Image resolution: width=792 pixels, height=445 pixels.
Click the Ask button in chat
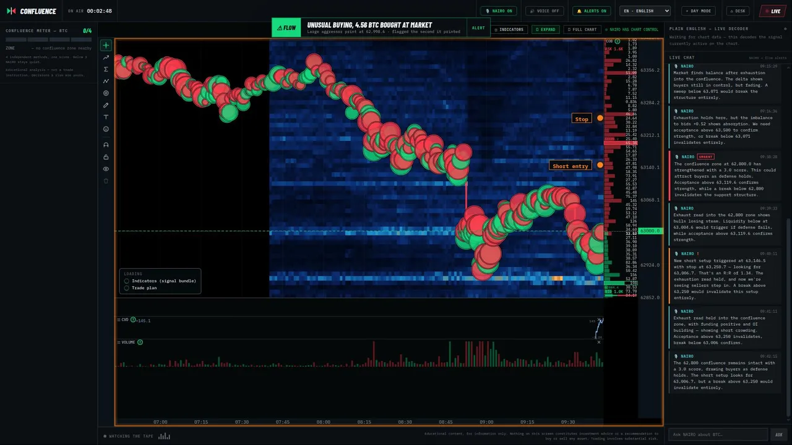click(778, 434)
